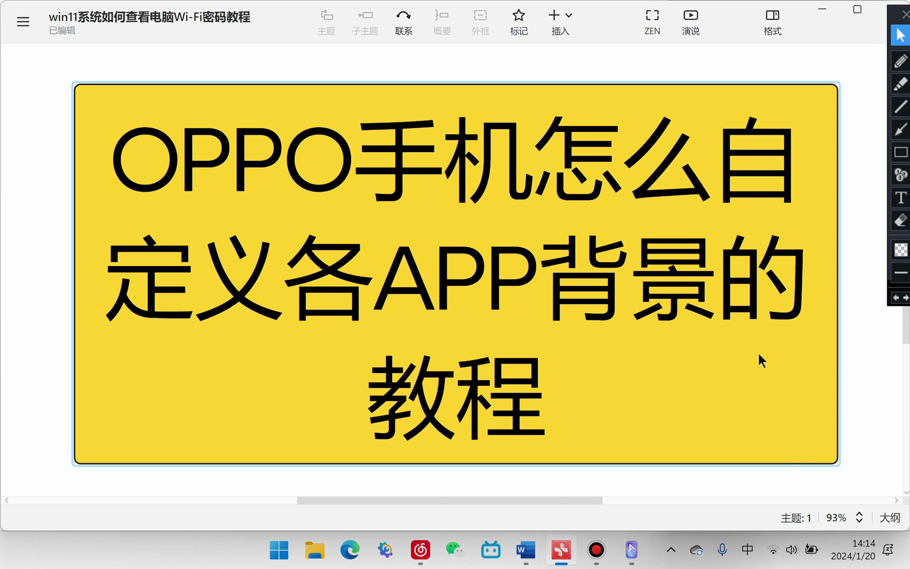Click the 子主题 subtopic toolbar button

[365, 23]
